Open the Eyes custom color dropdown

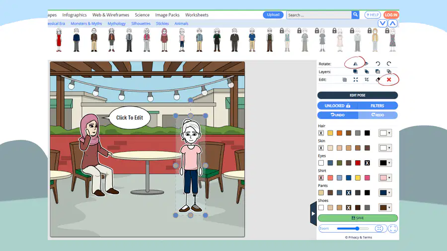tap(385, 163)
